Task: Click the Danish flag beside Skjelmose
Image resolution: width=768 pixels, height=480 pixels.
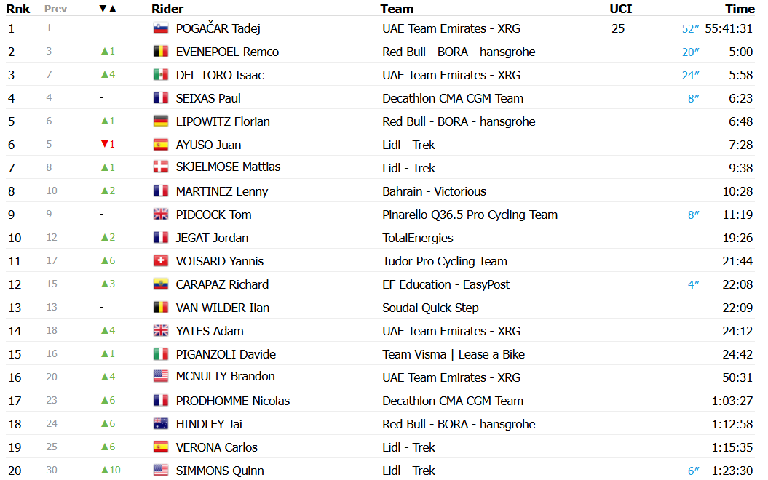Action: [161, 168]
